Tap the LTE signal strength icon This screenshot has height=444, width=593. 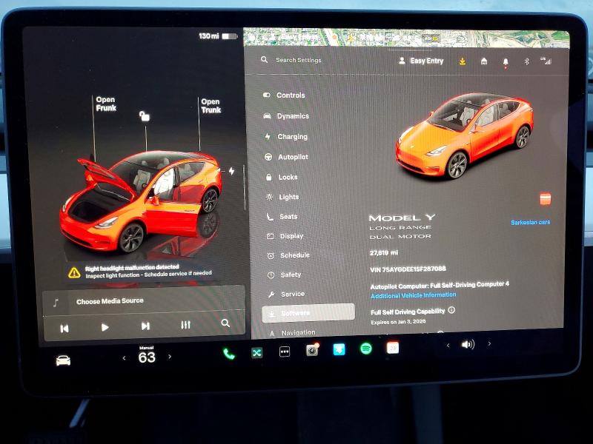point(546,61)
